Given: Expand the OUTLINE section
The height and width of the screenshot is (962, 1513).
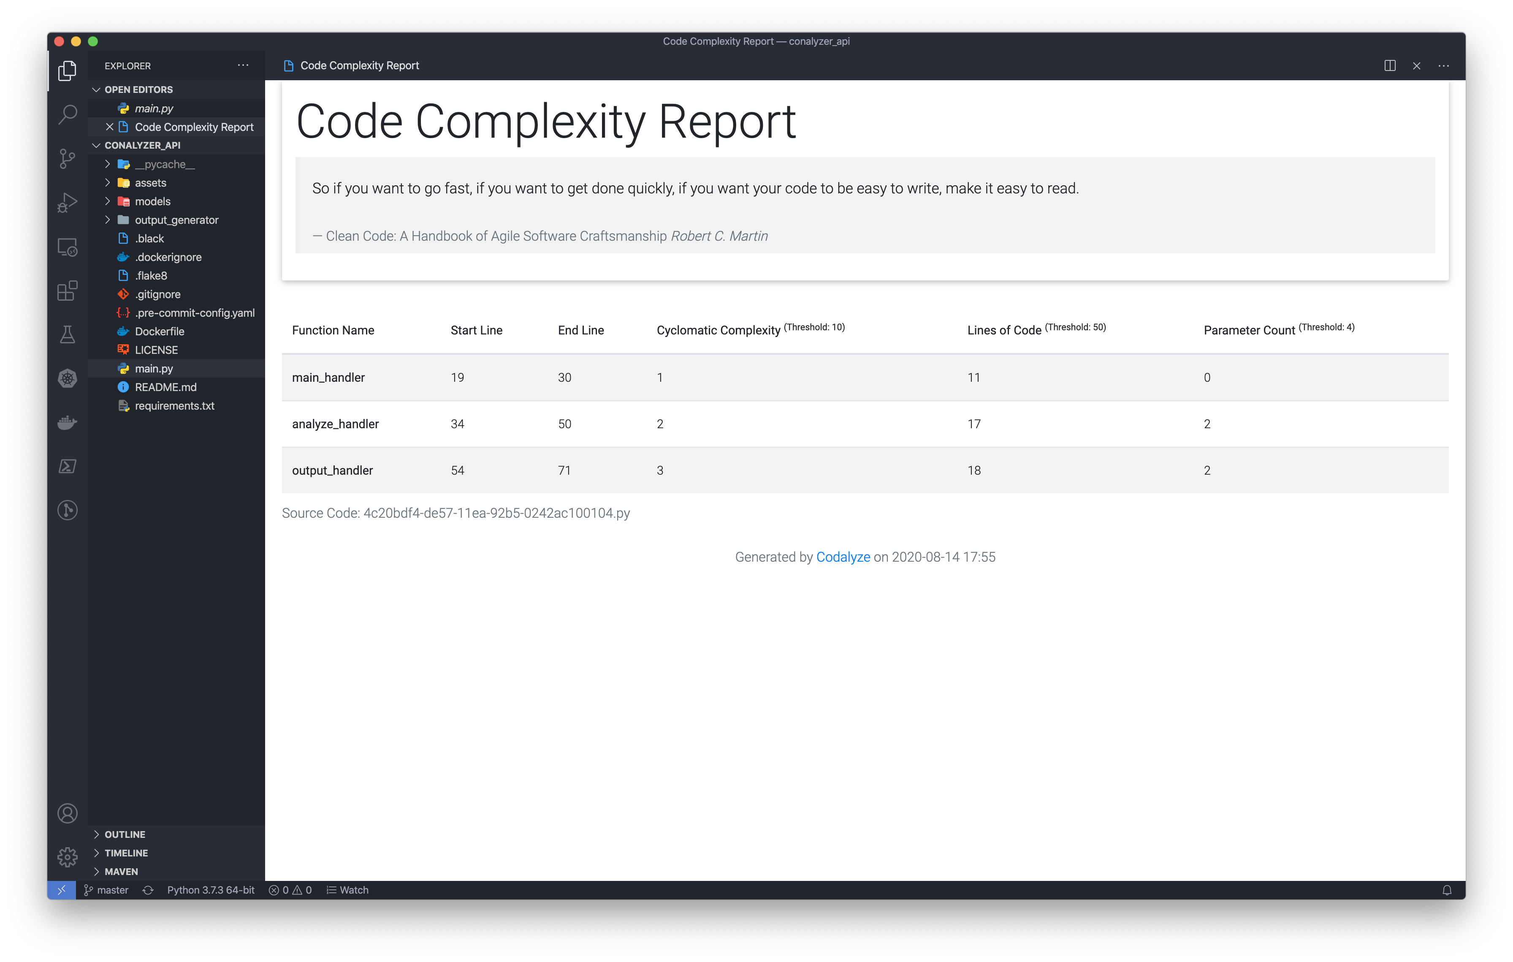Looking at the screenshot, I should pyautogui.click(x=125, y=834).
